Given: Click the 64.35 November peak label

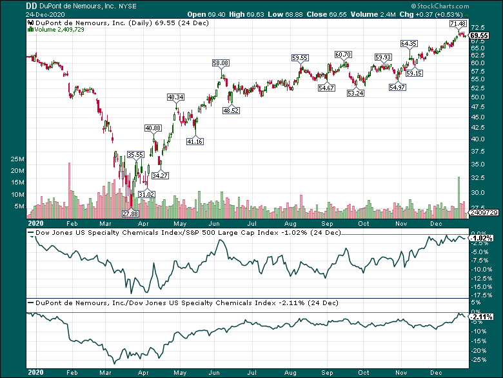Looking at the screenshot, I should 409,43.
